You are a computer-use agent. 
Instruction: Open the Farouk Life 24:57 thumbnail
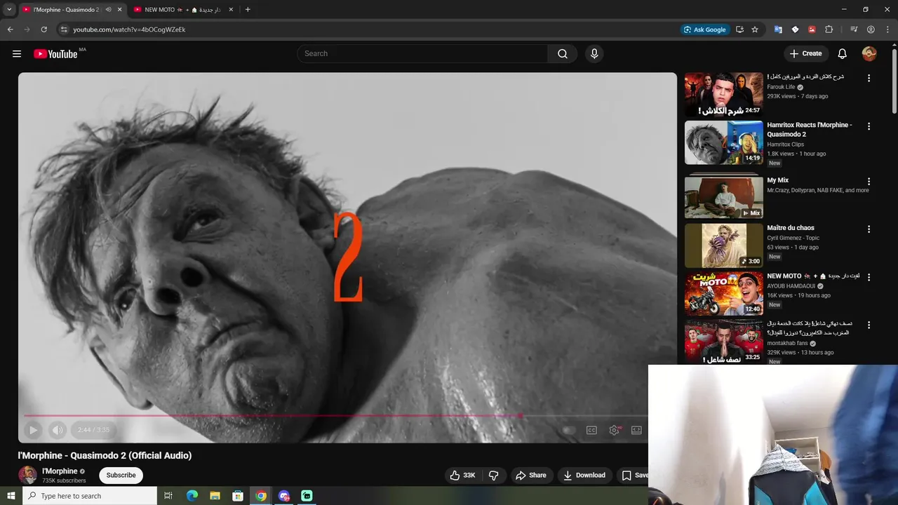[724, 94]
